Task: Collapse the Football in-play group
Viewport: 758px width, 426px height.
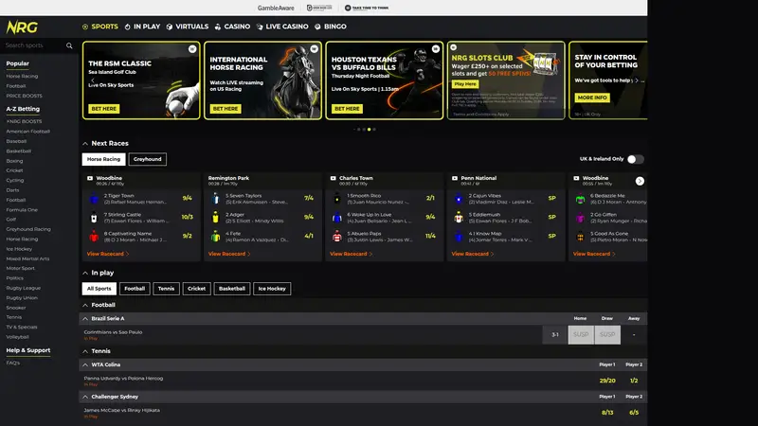Action: click(x=85, y=305)
